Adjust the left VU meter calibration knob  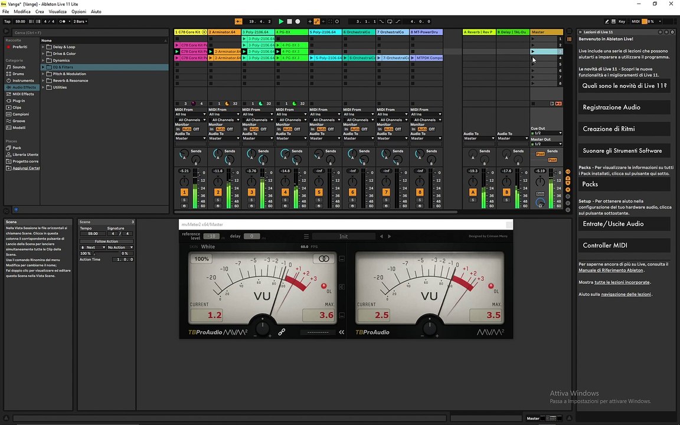pos(262,326)
